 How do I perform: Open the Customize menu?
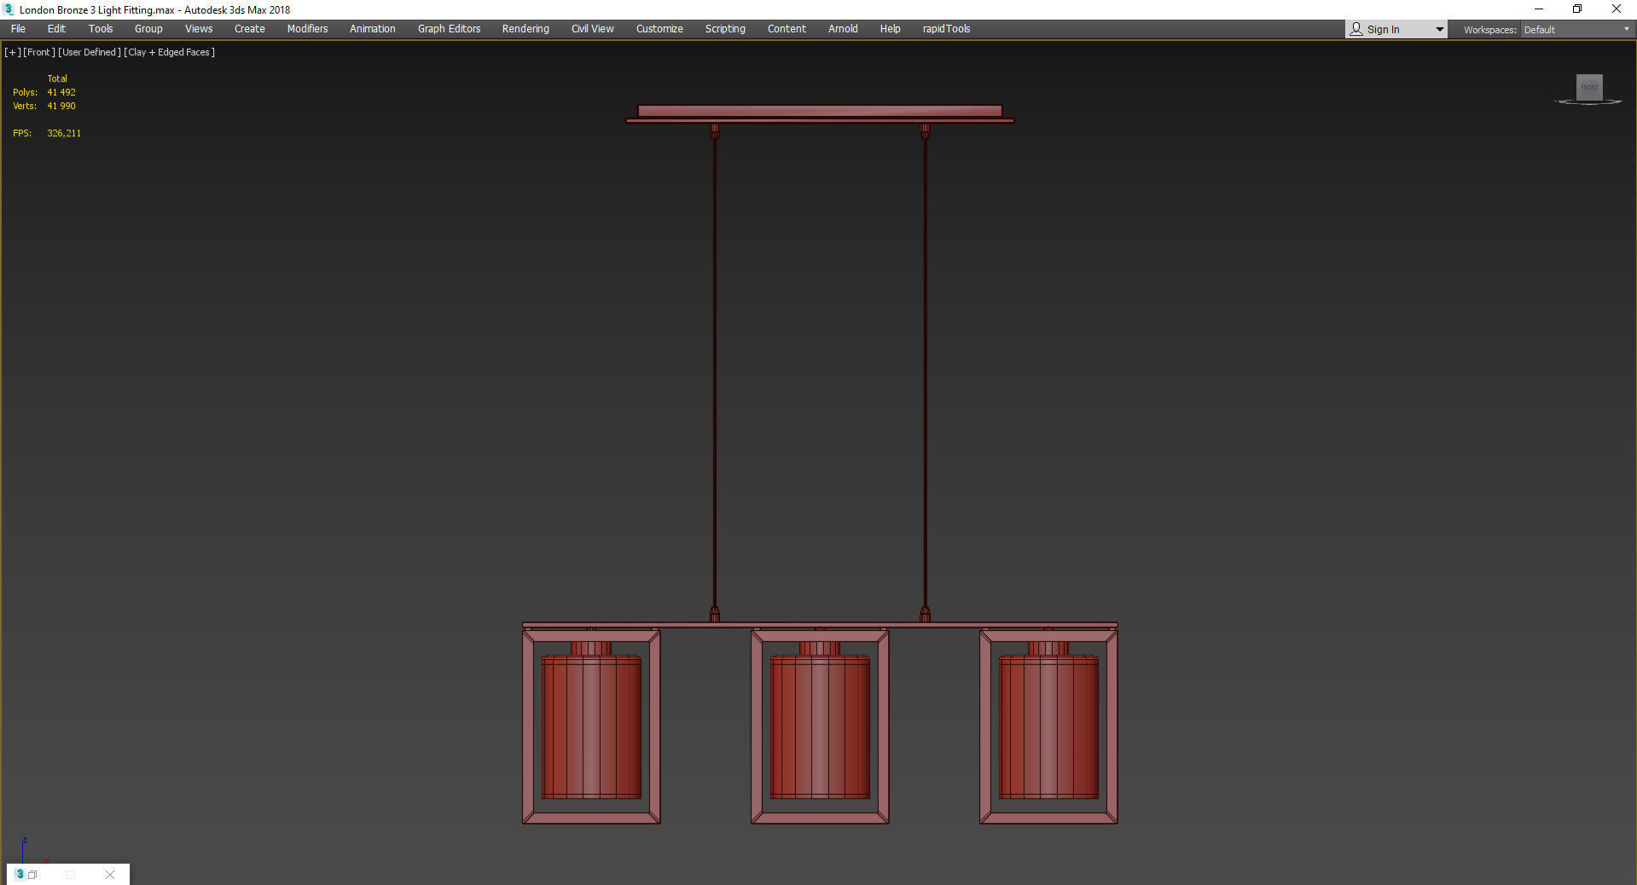tap(659, 29)
